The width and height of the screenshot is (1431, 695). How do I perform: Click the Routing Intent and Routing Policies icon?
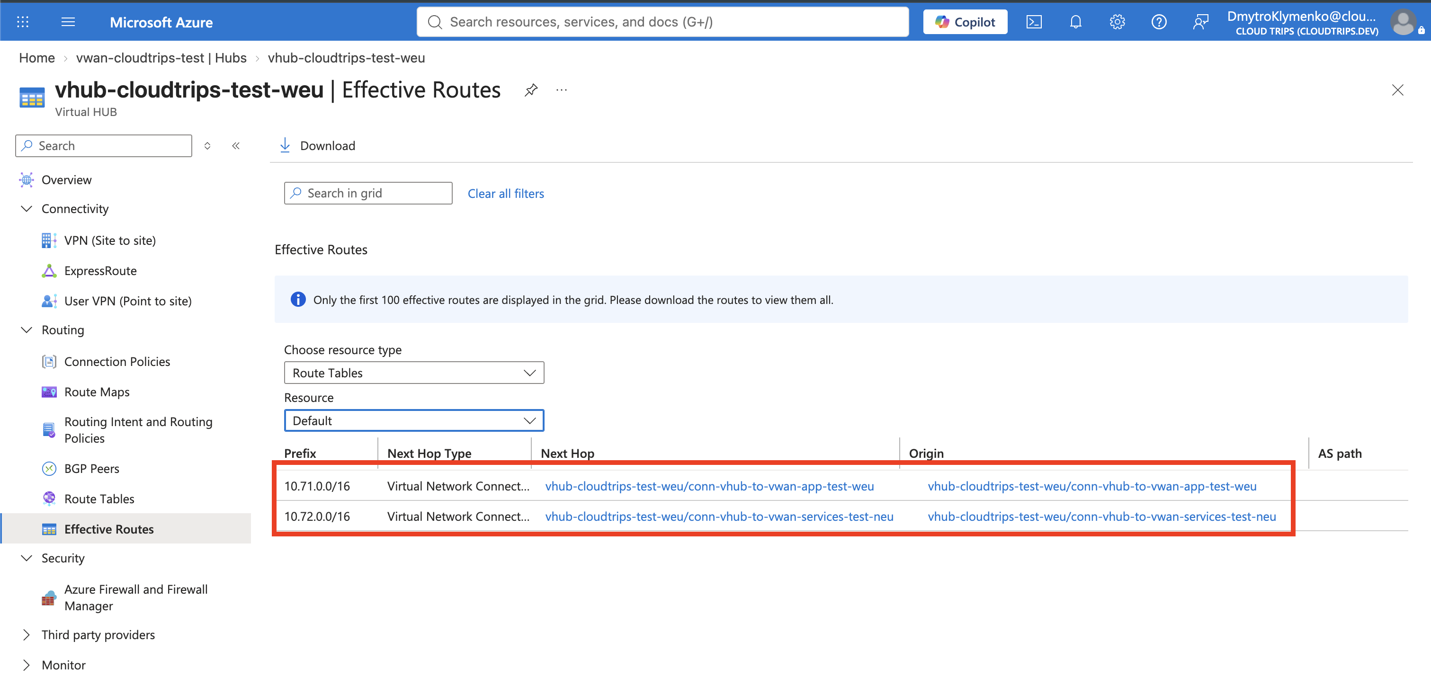tap(49, 430)
